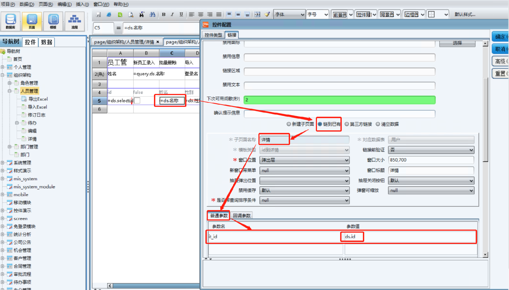Click the 窗口大小 input field

coord(431,160)
